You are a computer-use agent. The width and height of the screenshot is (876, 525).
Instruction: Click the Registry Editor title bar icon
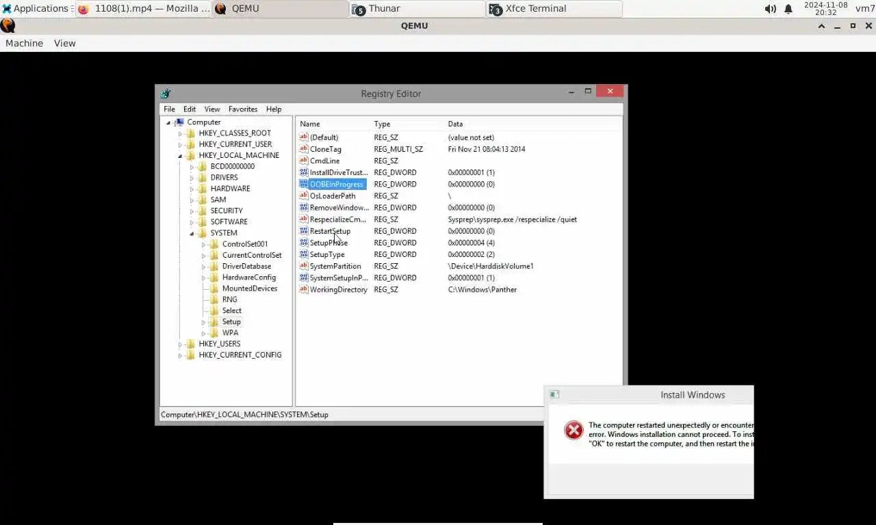165,94
